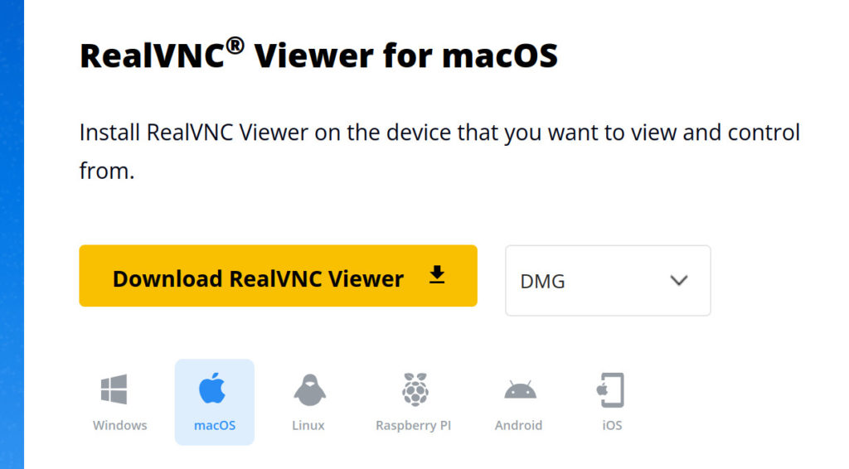Screen dimensions: 849x469
Task: Click the highlighted macOS tab label
Action: pos(215,425)
